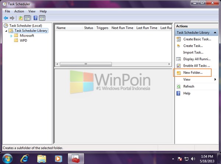Click the Display All Running Tasks icon
The width and height of the screenshot is (221, 164).
click(x=179, y=59)
